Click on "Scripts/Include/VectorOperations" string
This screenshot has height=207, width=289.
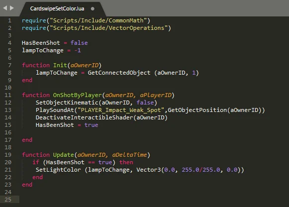tap(109, 28)
